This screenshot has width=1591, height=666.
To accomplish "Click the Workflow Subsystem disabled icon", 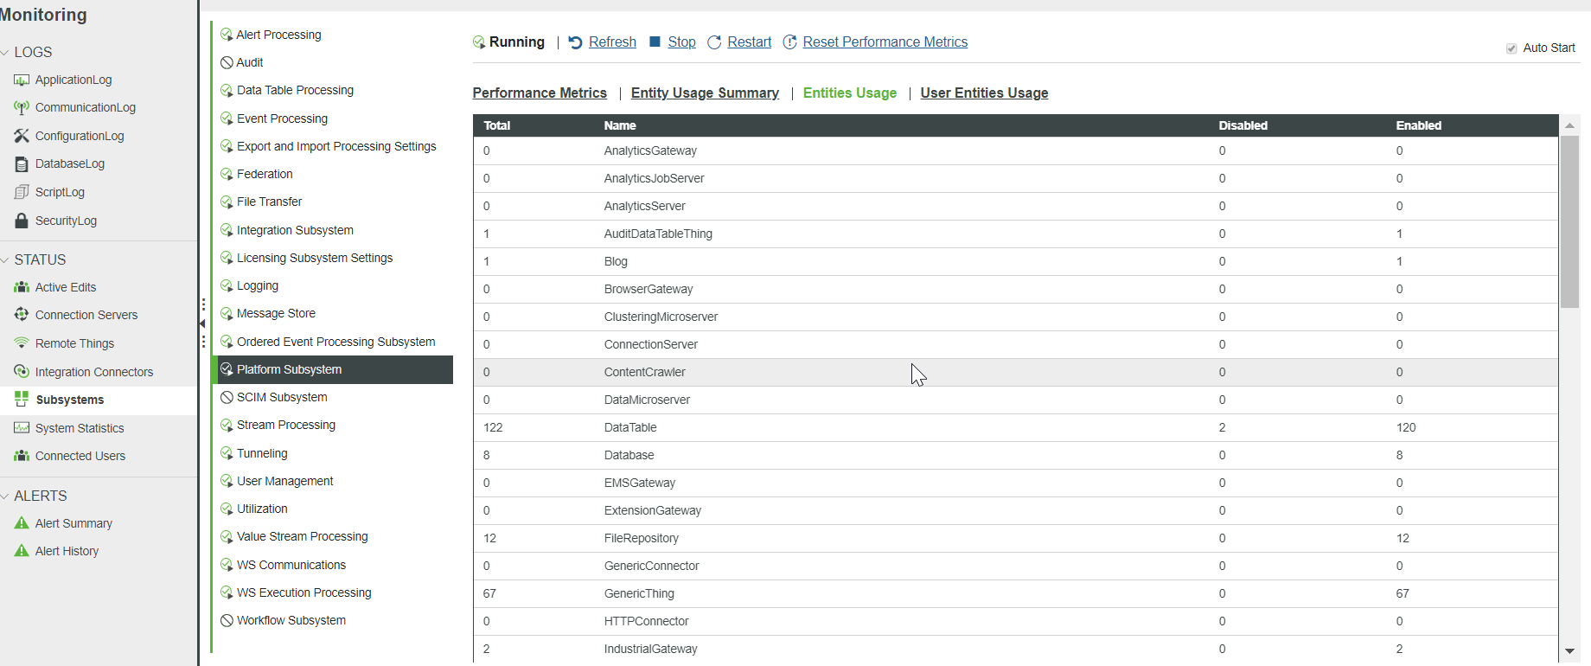I will tap(227, 620).
